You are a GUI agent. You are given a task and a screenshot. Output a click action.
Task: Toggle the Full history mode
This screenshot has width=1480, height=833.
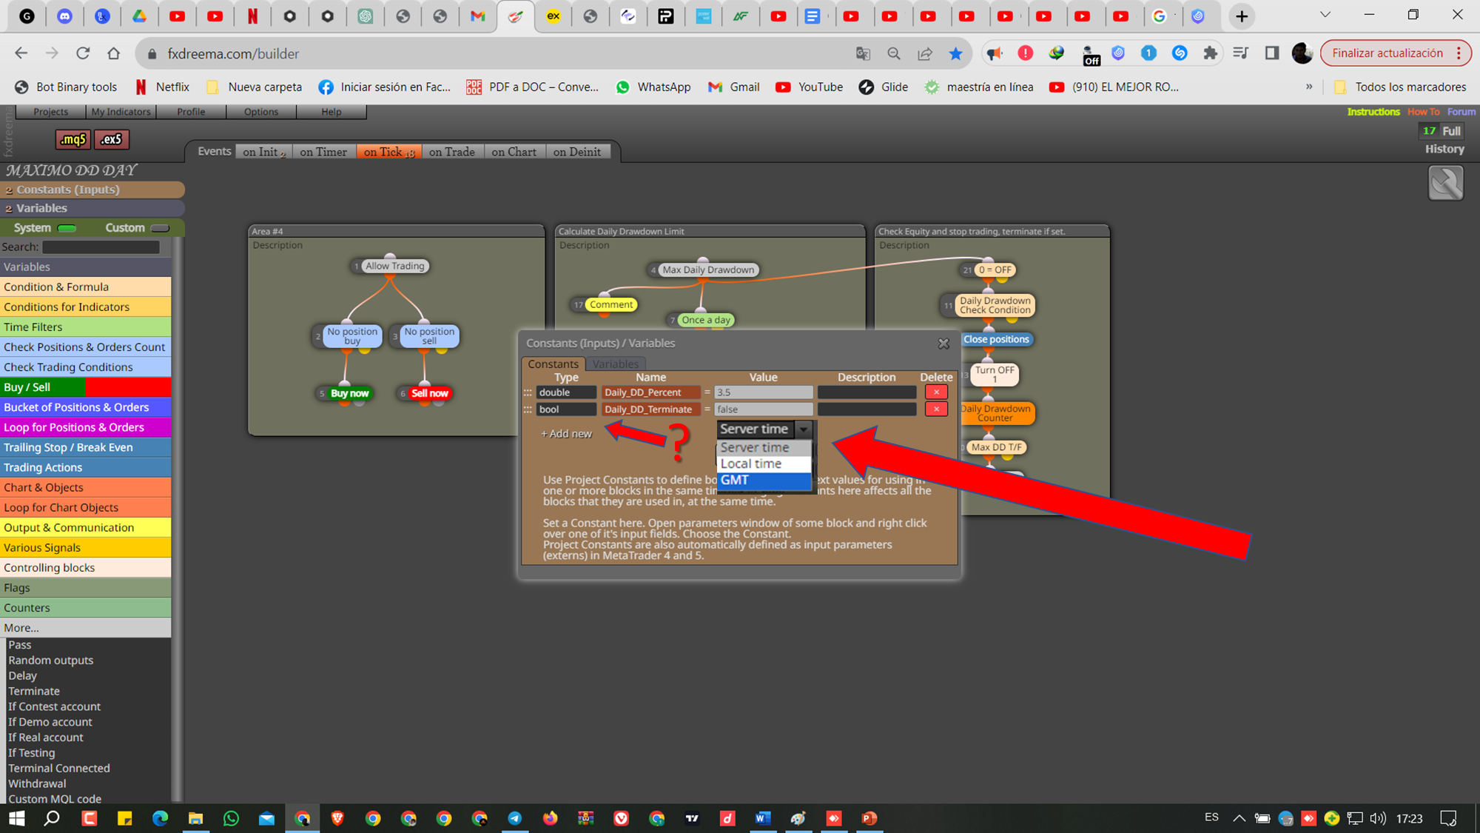[1451, 131]
